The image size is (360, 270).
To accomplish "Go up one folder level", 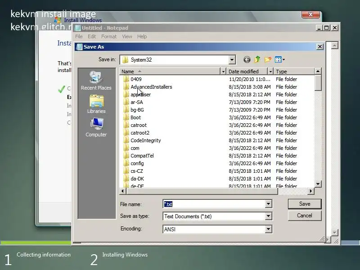I will pyautogui.click(x=257, y=60).
